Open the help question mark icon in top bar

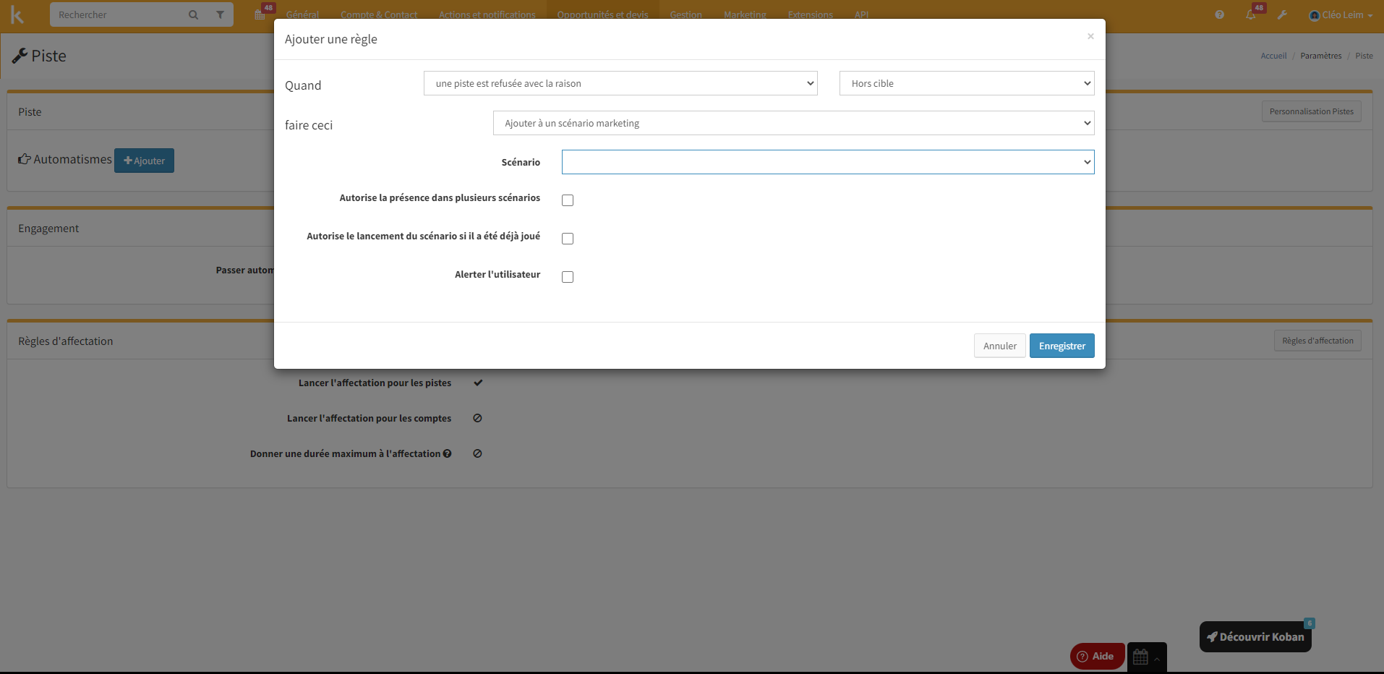(x=1220, y=14)
